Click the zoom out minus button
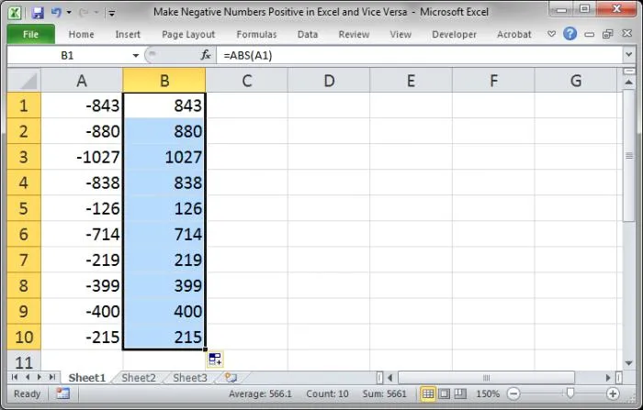643x410 pixels. (x=513, y=394)
